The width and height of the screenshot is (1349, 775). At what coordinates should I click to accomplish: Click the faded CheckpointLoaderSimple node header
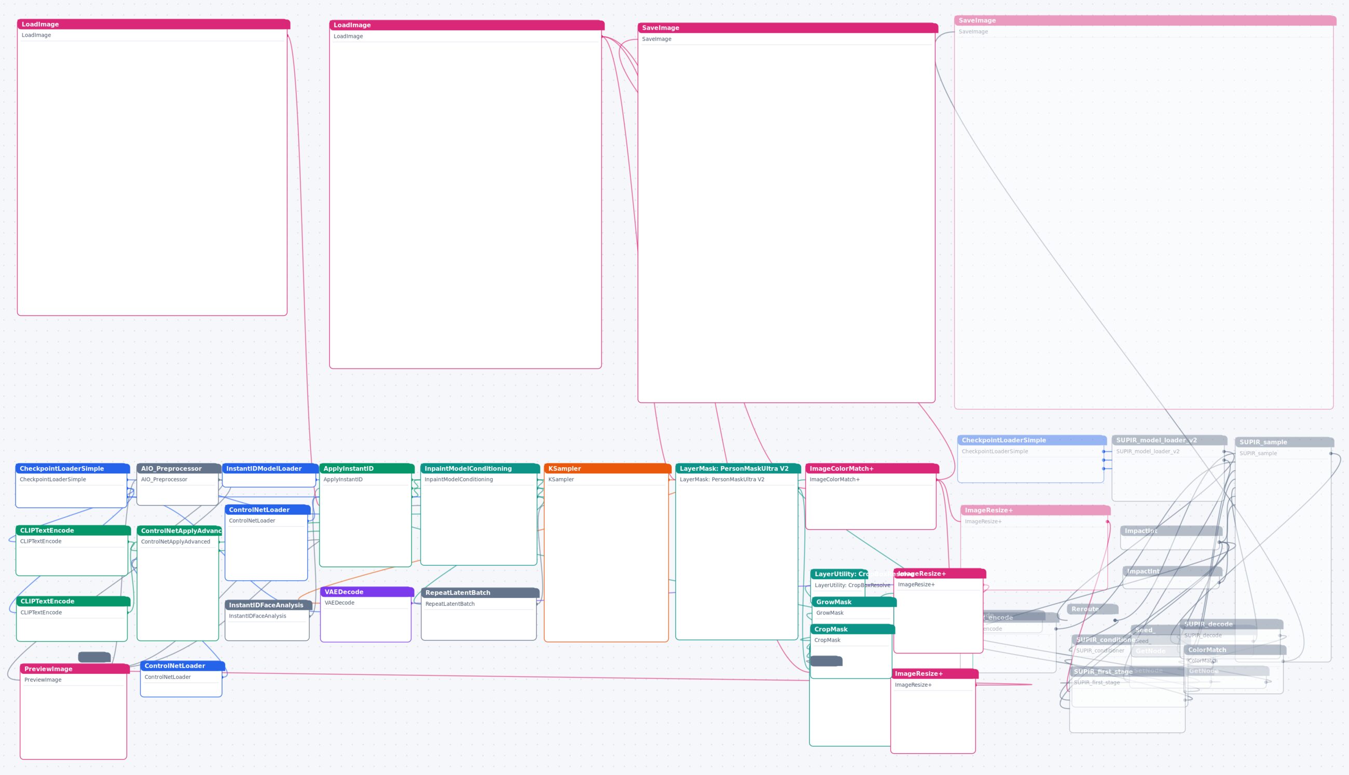pos(1031,440)
